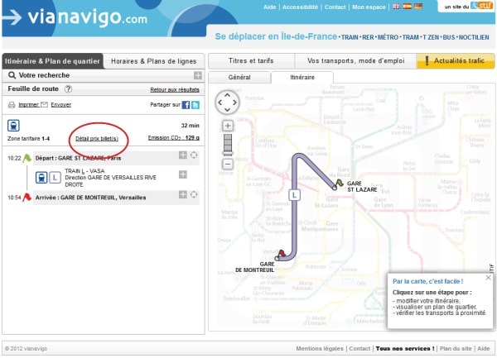Switch site language to German flag
Viewport: 497px width, 358px height.
point(418,7)
